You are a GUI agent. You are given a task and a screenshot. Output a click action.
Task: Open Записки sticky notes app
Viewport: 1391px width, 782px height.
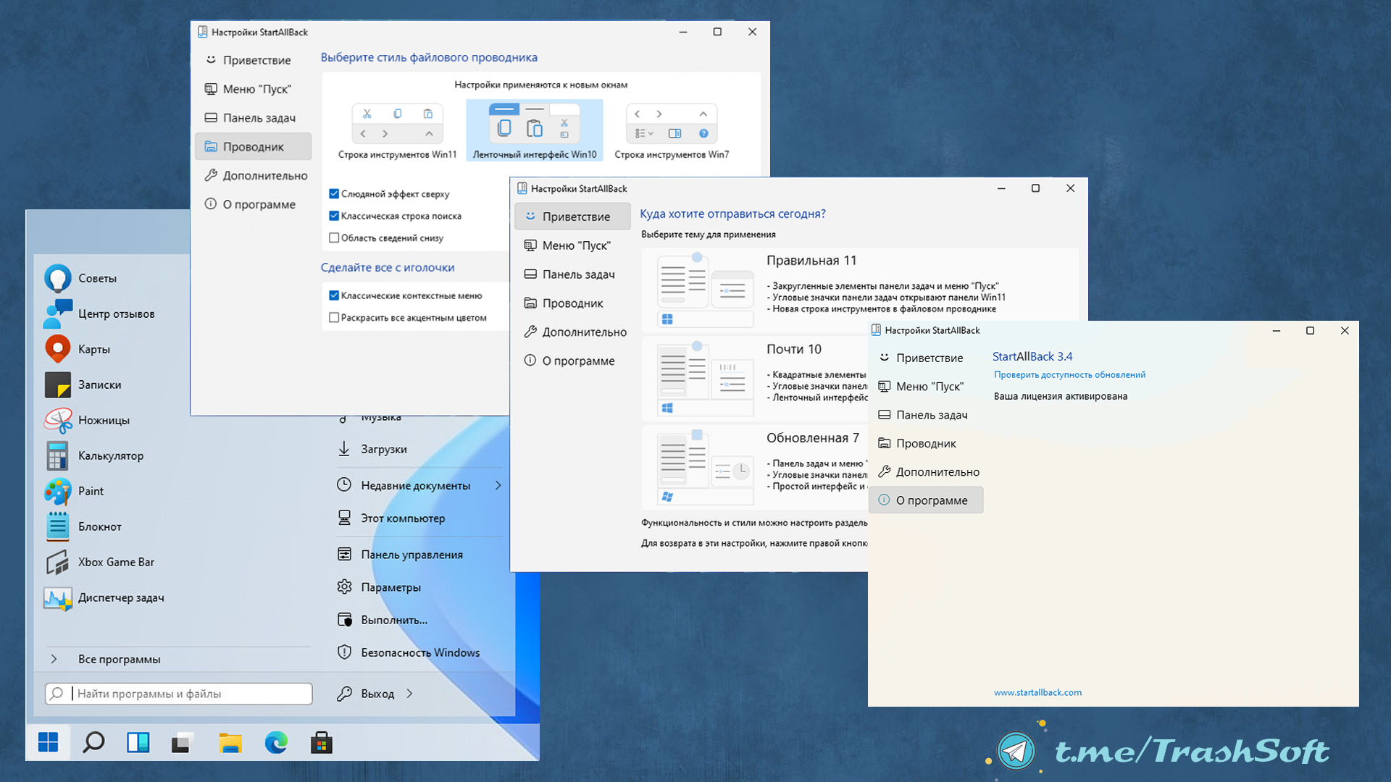coord(82,384)
